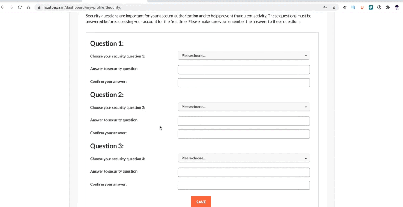Click the Question 3 confirm answer field
This screenshot has height=207, width=403.
(x=244, y=185)
